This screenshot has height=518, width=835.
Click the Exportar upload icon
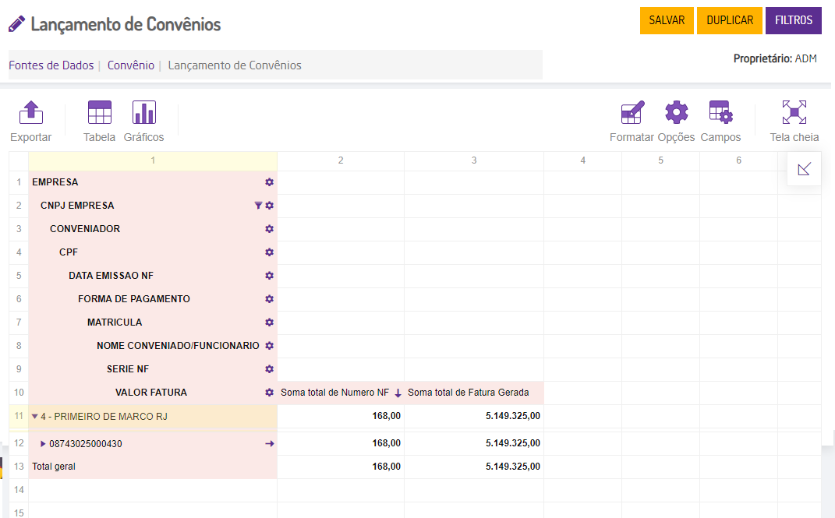30,114
